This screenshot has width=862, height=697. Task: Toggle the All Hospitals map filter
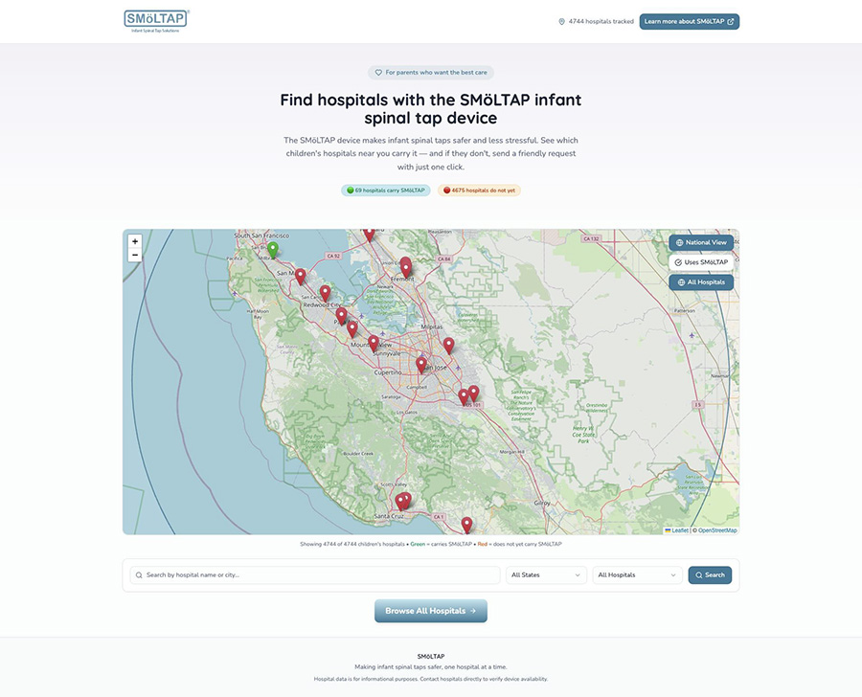[701, 282]
